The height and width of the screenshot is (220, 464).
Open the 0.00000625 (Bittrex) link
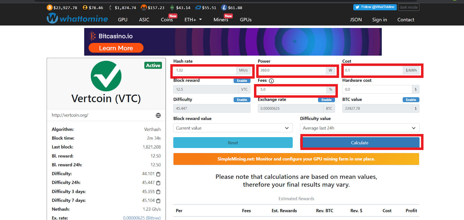pyautogui.click(x=142, y=218)
